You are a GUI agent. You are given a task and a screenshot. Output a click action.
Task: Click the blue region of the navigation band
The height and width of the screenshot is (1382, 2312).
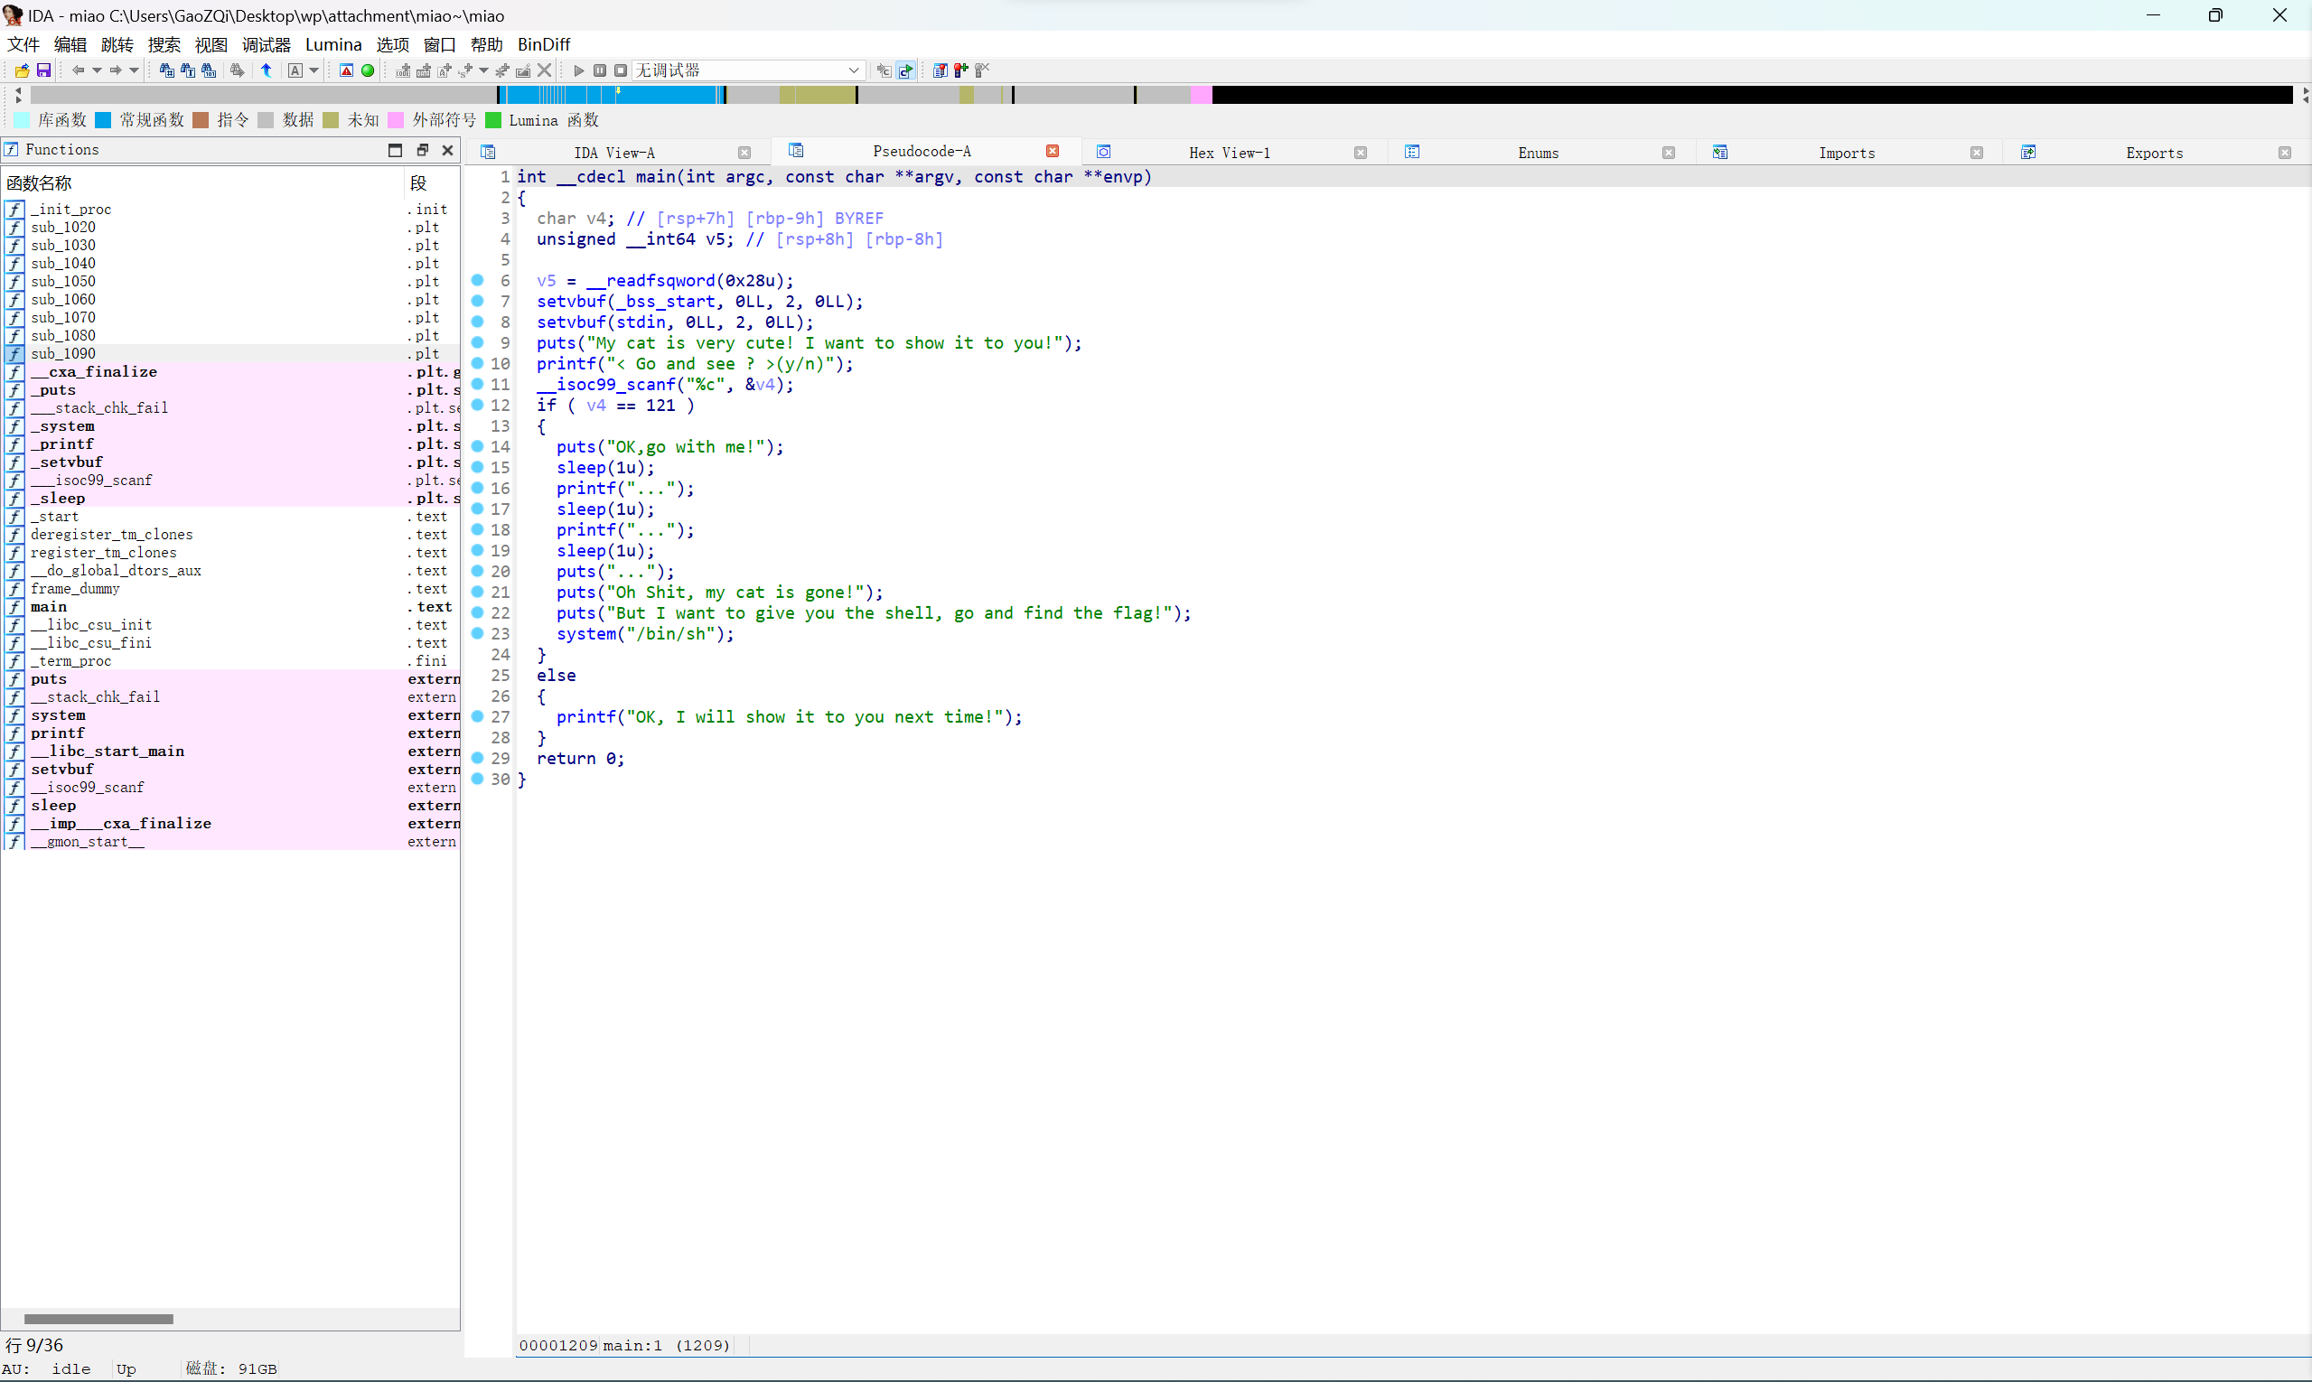610,94
